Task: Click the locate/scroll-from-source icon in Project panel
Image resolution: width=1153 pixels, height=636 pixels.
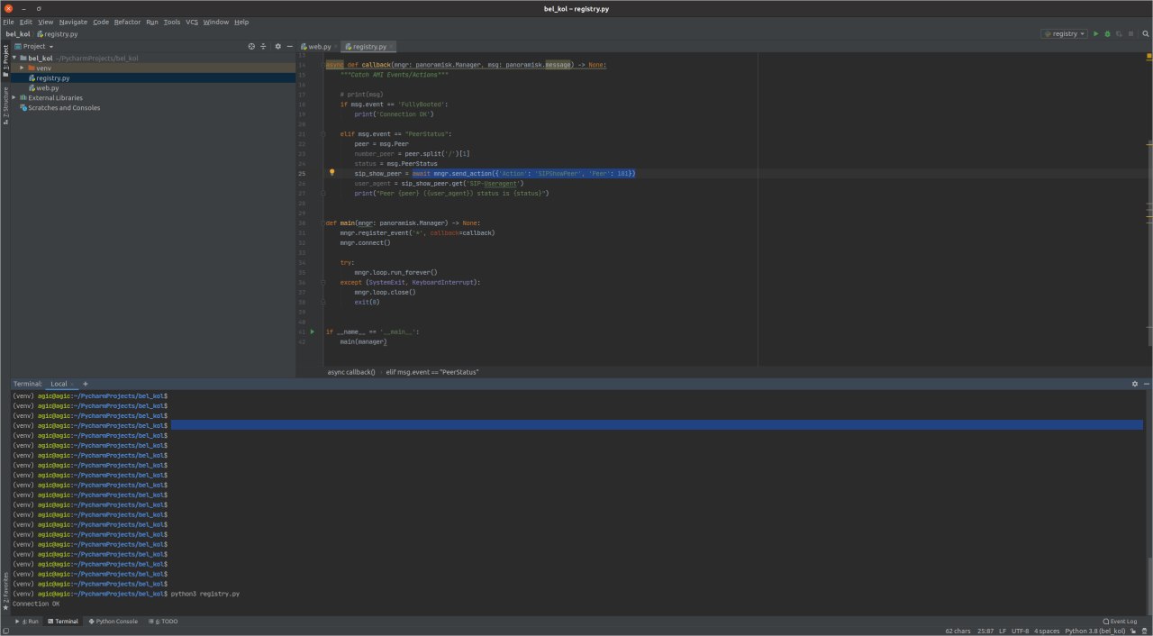Action: coord(251,46)
